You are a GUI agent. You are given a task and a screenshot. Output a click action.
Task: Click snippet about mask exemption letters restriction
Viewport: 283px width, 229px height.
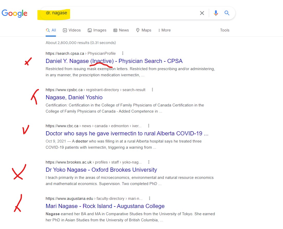(130, 72)
